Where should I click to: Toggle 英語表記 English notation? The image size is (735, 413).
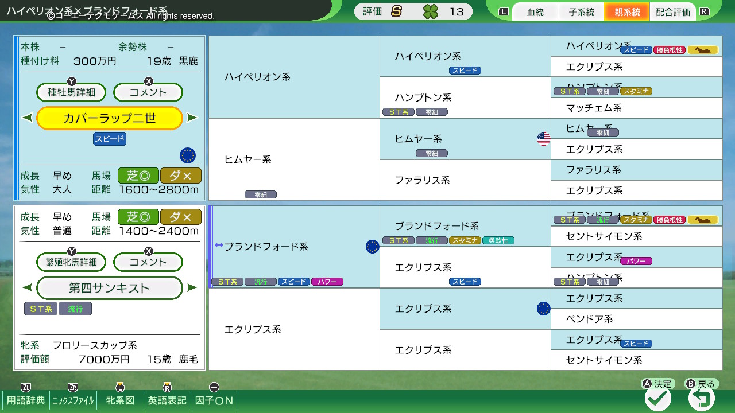tap(167, 400)
